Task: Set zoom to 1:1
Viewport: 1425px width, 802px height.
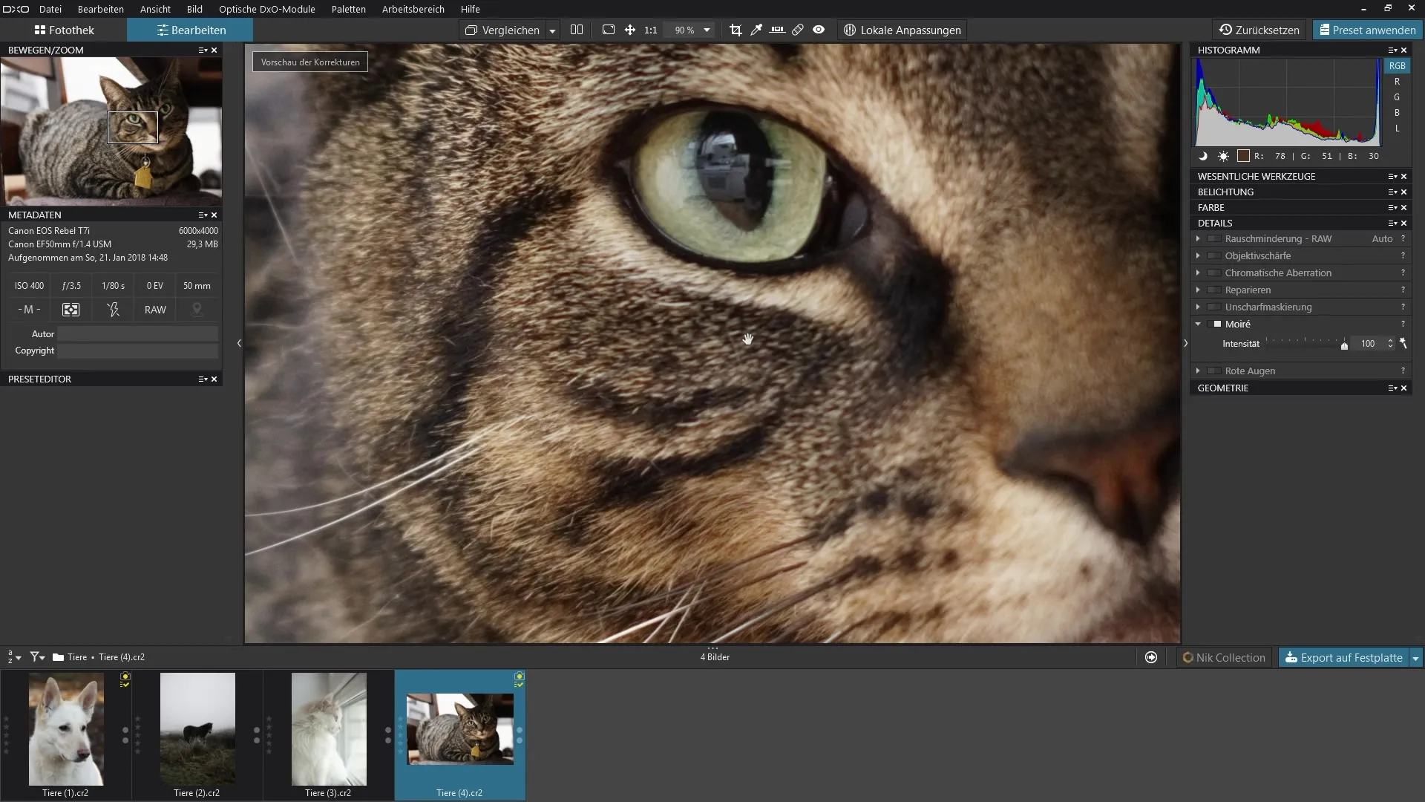Action: point(651,30)
